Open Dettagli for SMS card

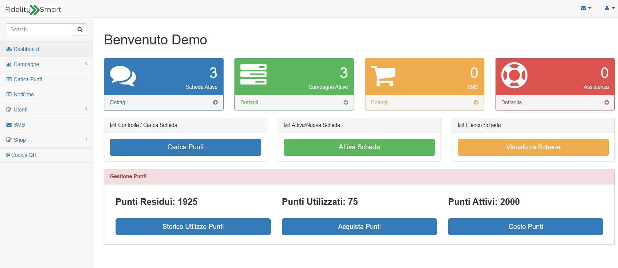pos(380,103)
